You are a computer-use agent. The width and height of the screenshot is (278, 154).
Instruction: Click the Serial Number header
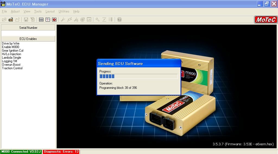[28, 27]
